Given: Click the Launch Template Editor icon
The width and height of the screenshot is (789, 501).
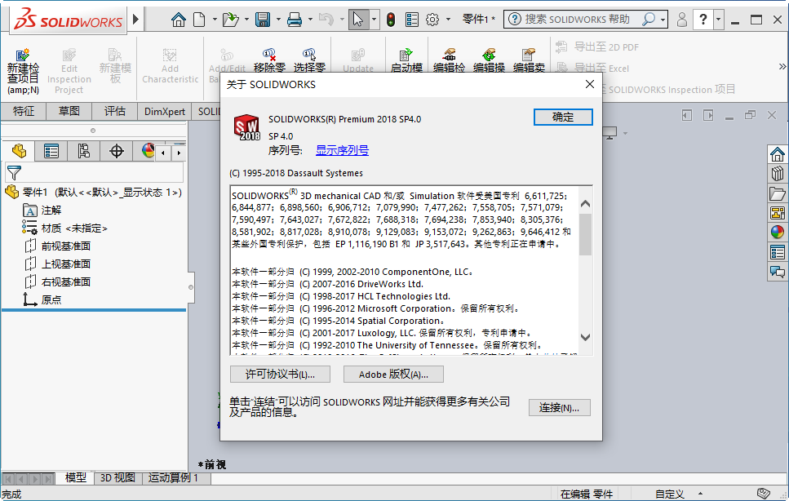Looking at the screenshot, I should pyautogui.click(x=406, y=53).
